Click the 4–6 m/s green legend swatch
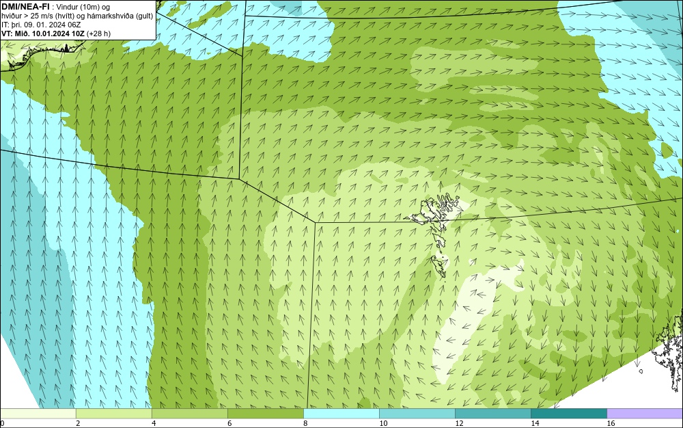This screenshot has height=428, width=683. [x=189, y=414]
